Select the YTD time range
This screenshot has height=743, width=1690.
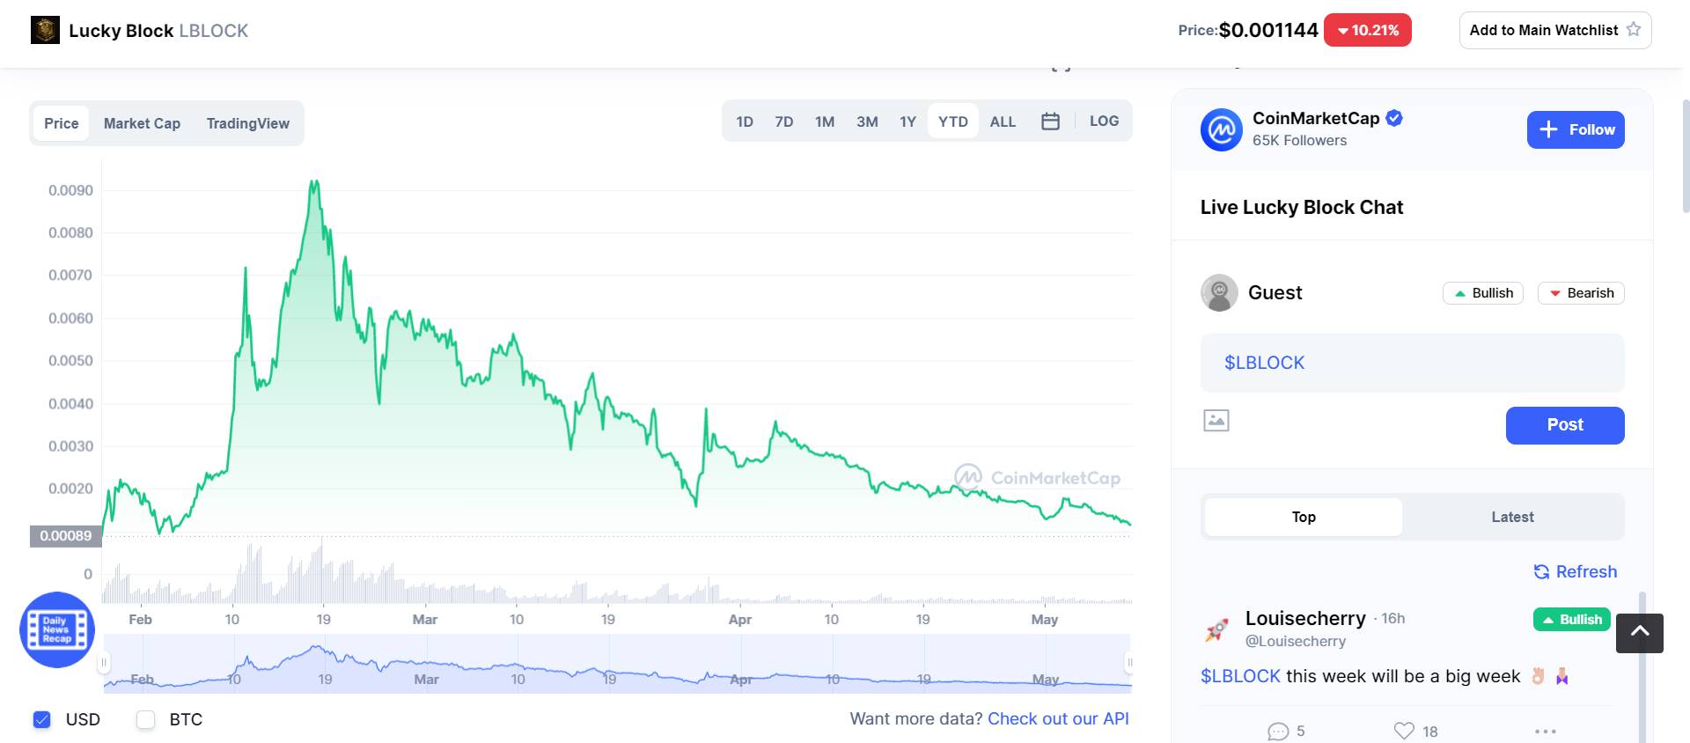tap(953, 121)
